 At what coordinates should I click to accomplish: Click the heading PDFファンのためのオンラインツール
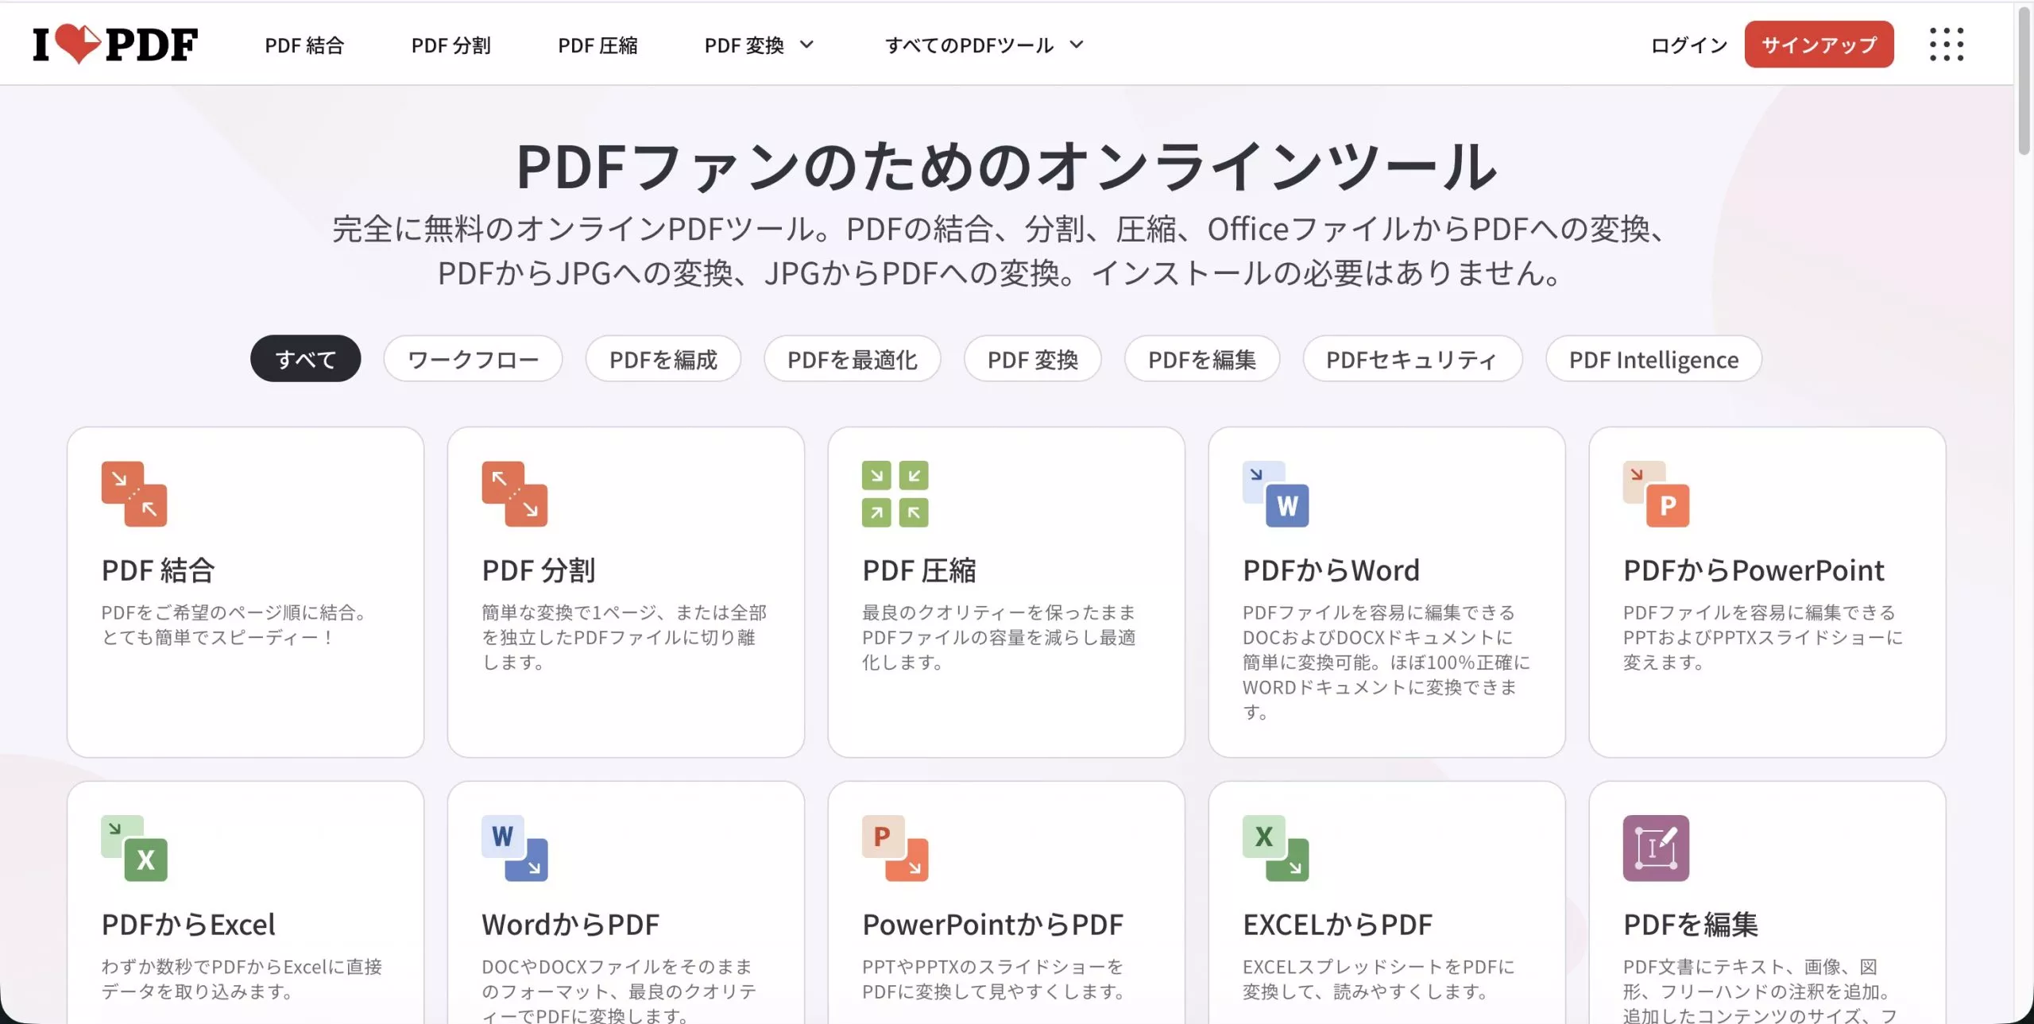[x=1007, y=167]
